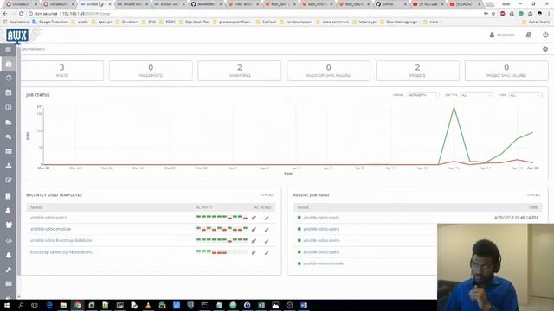
Task: Toggle the hamburger menu in the sidebar
Action: (x=8, y=49)
